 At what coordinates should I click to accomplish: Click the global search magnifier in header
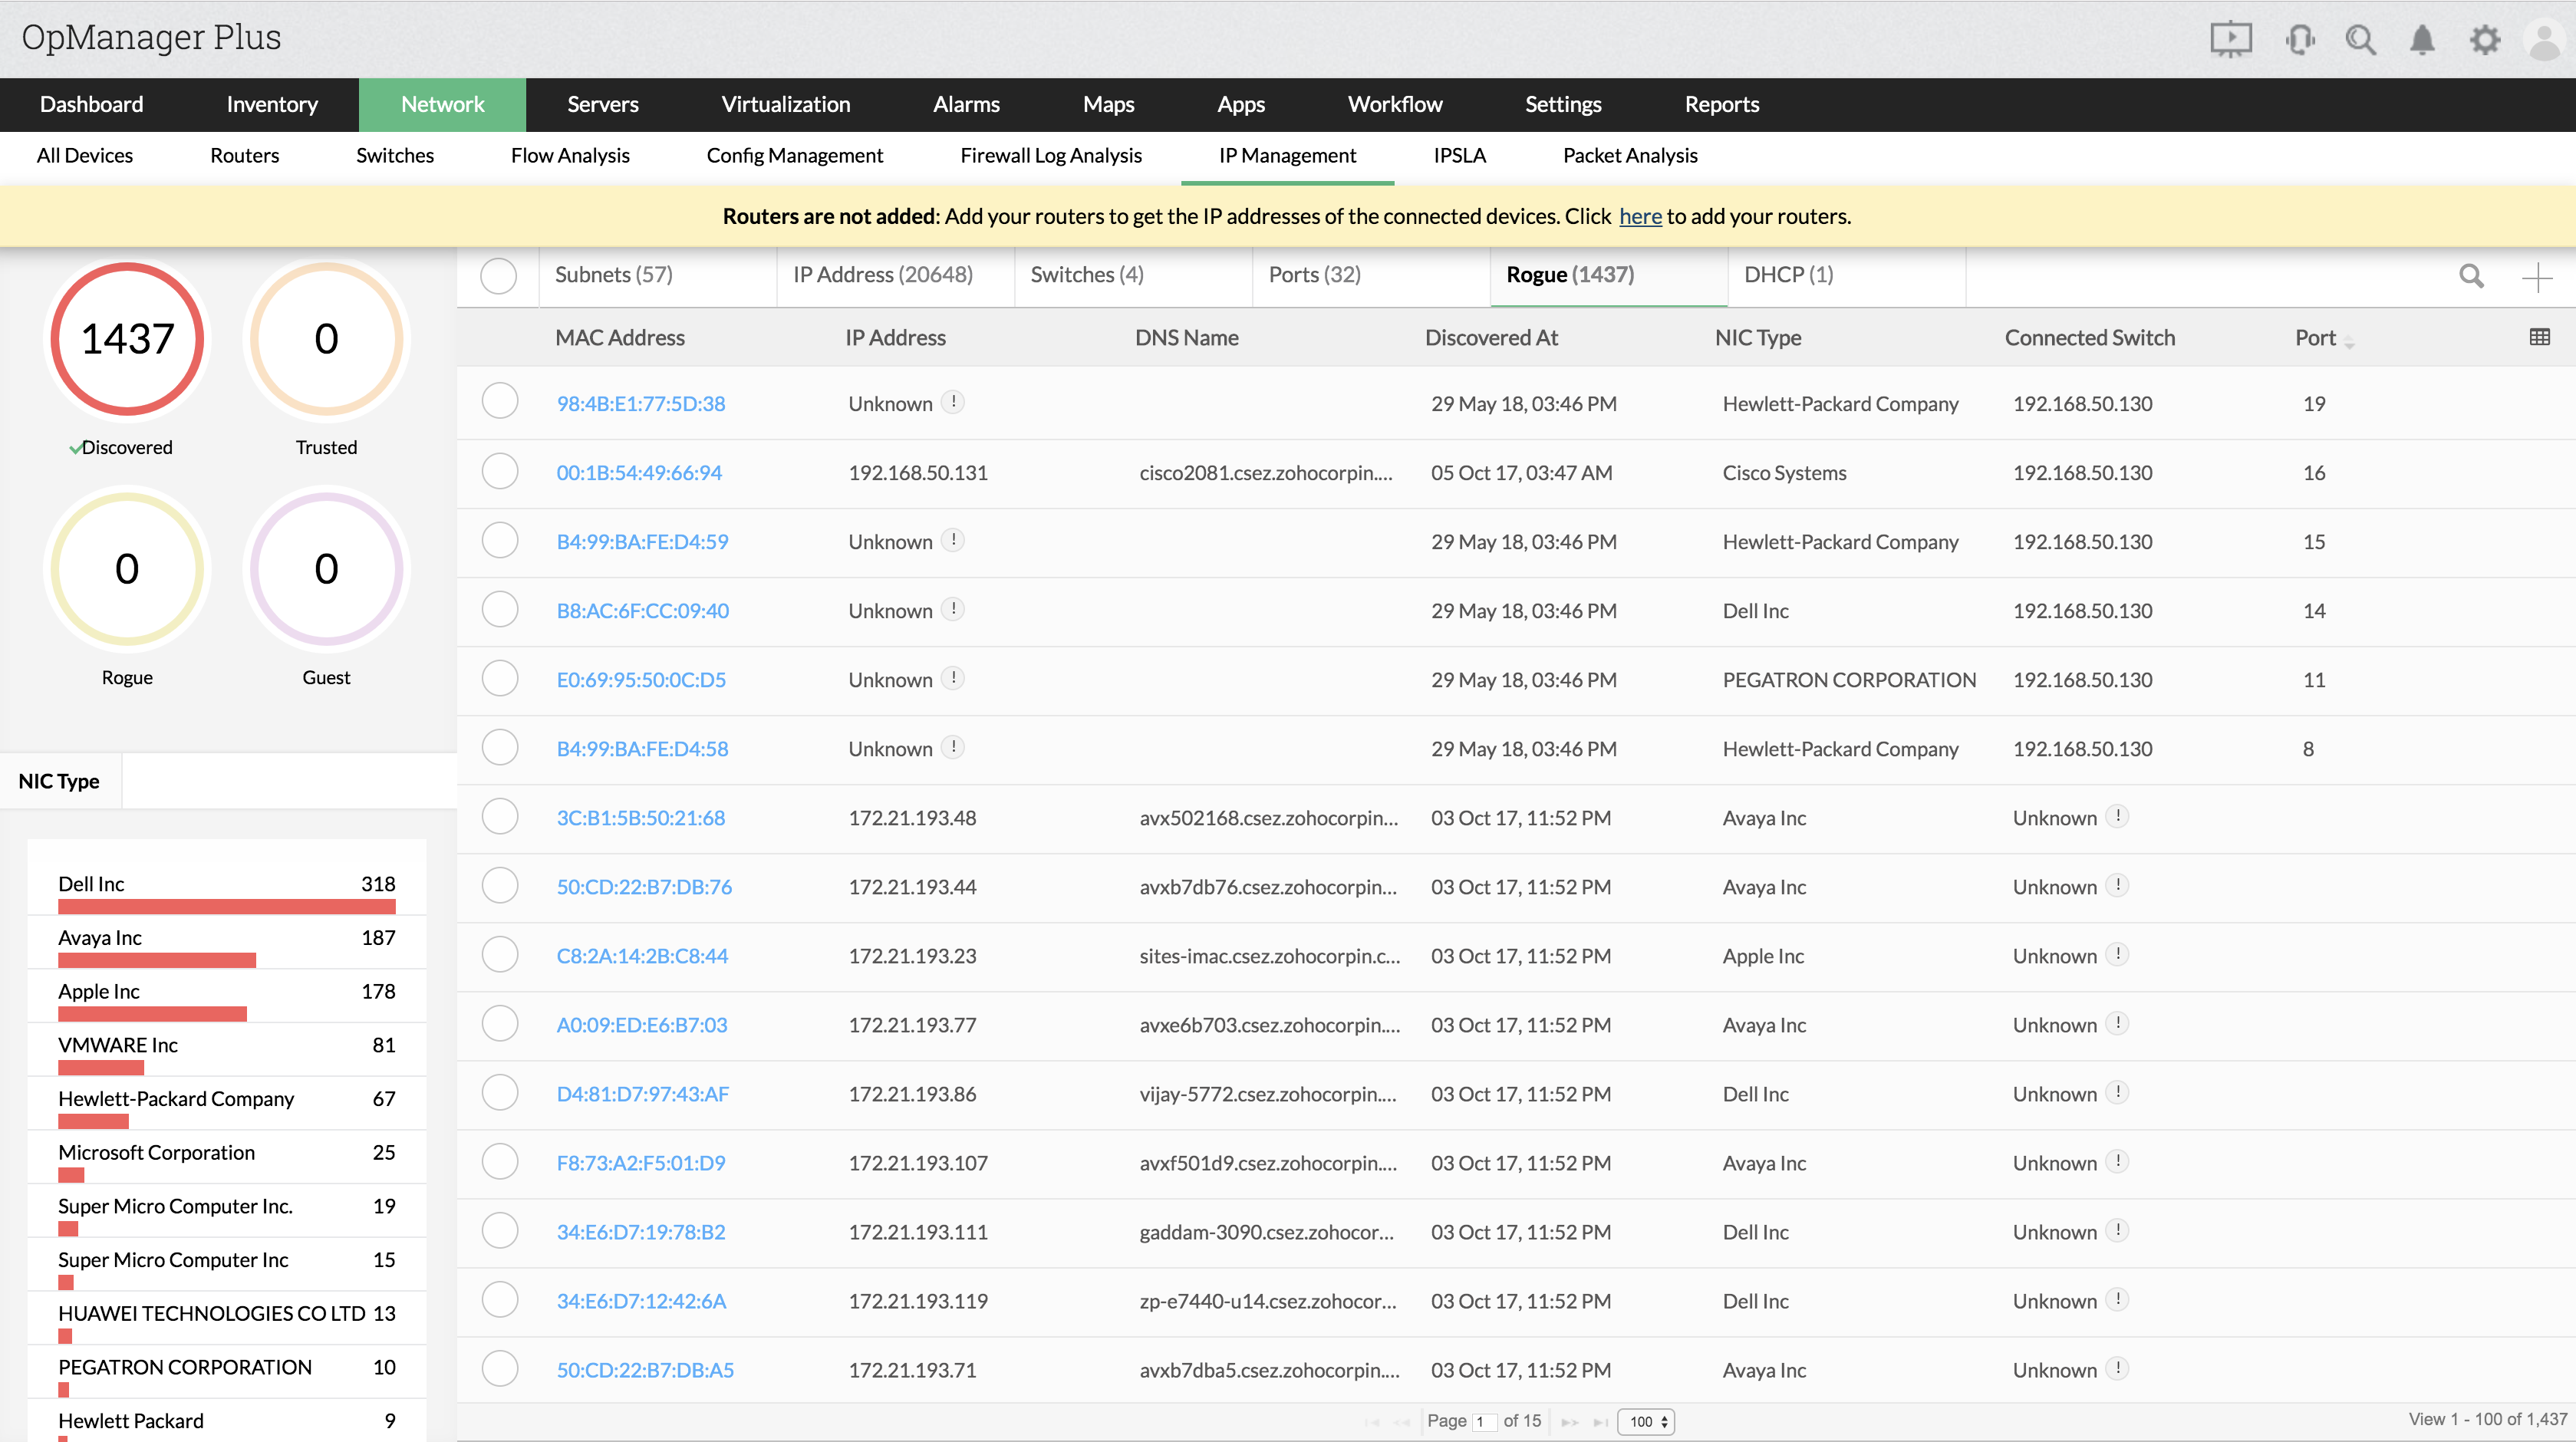click(x=2361, y=40)
